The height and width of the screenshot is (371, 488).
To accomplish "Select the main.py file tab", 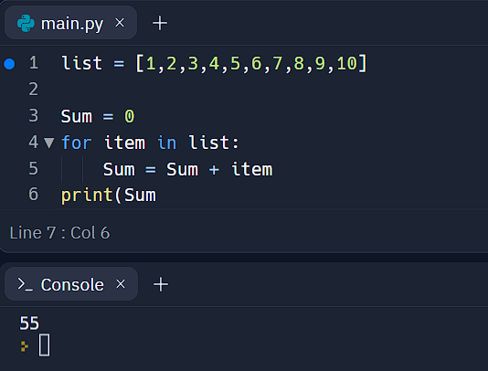I will [x=70, y=23].
